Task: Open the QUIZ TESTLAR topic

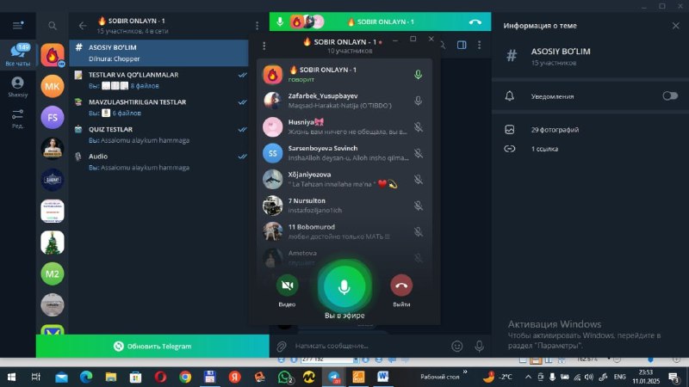Action: (158, 134)
